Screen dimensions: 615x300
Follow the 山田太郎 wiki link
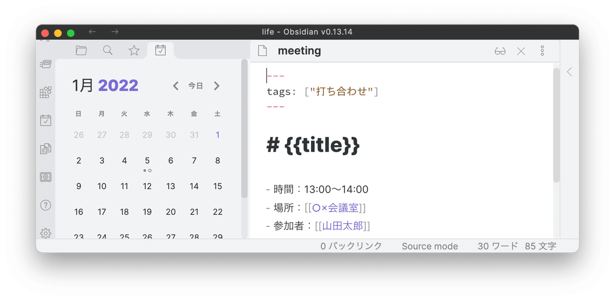coord(342,225)
